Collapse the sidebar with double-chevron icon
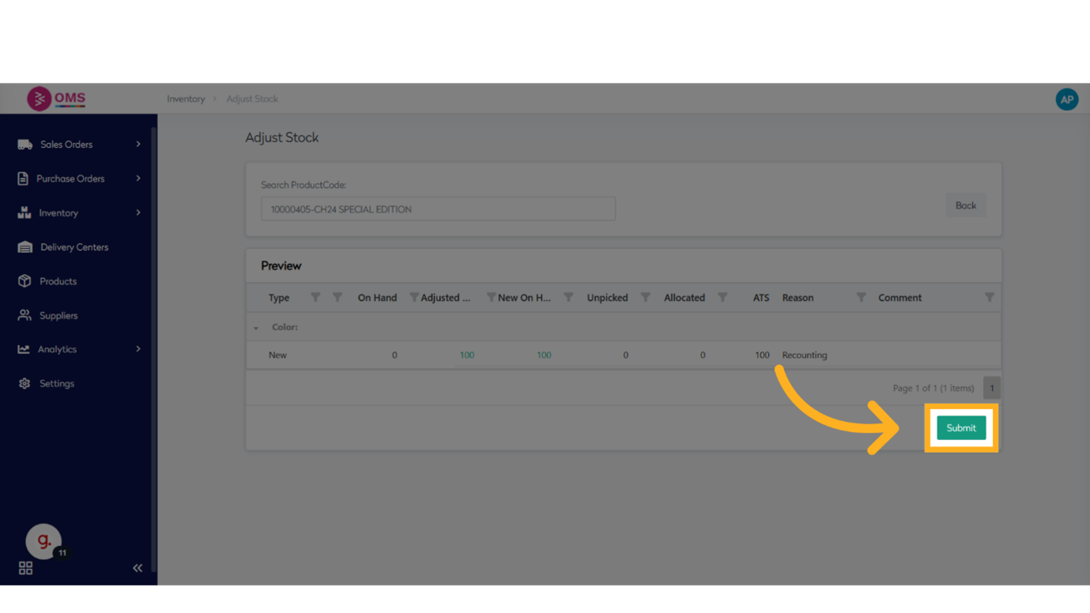The image size is (1090, 613). (138, 568)
